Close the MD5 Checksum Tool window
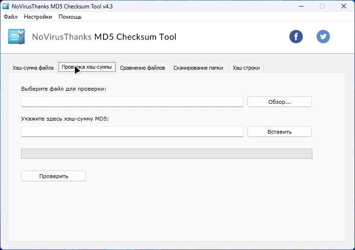355x250 pixels. pyautogui.click(x=344, y=7)
